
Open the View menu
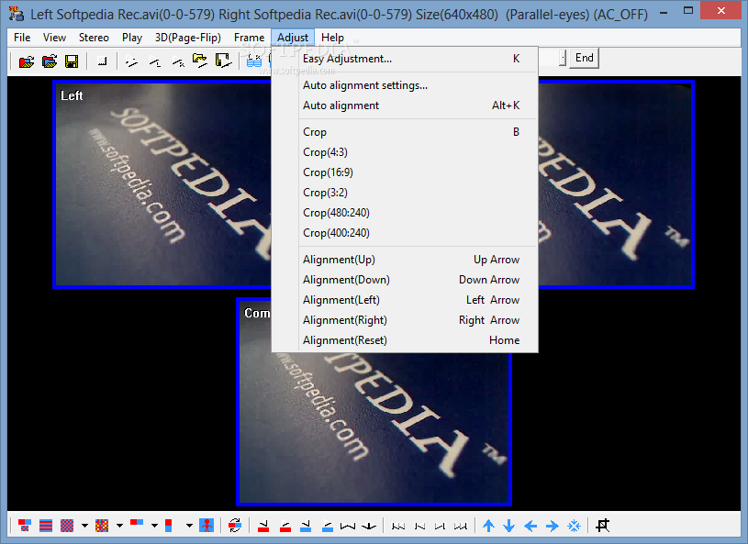click(x=54, y=38)
